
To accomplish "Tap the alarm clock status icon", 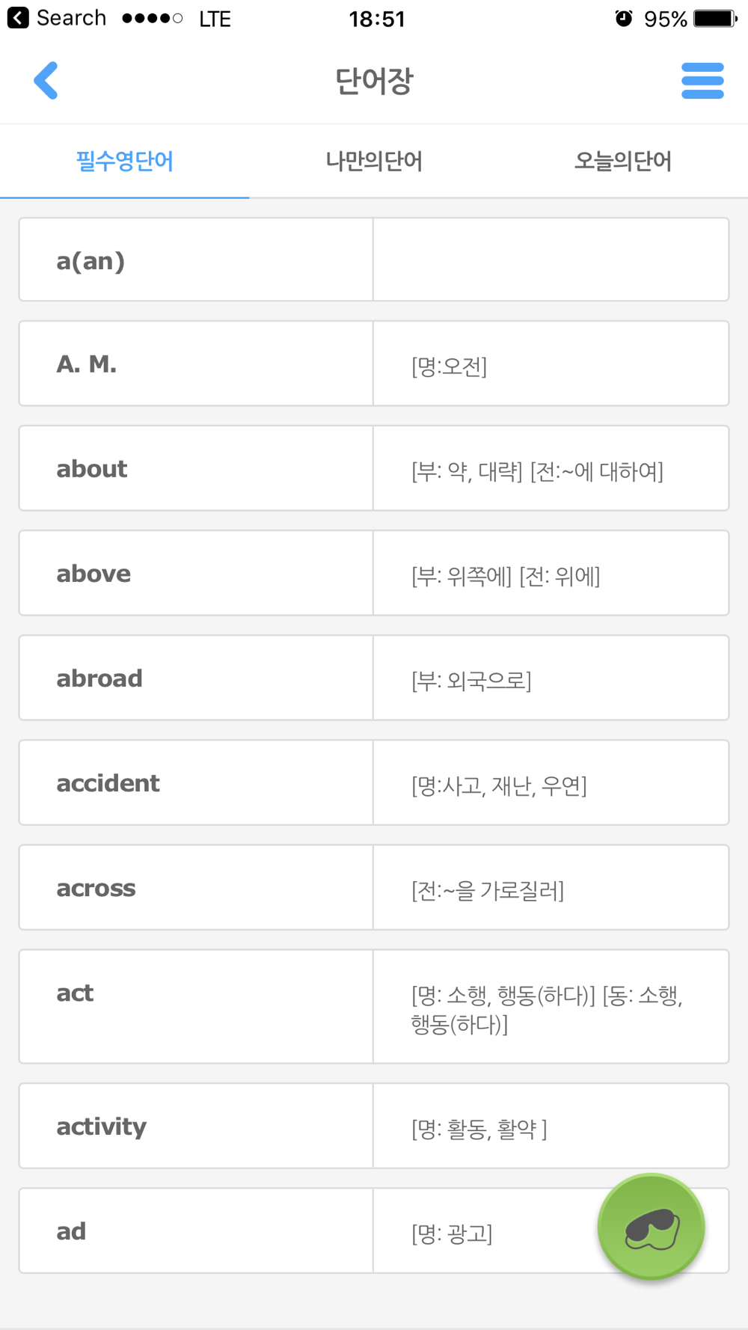I will (624, 18).
